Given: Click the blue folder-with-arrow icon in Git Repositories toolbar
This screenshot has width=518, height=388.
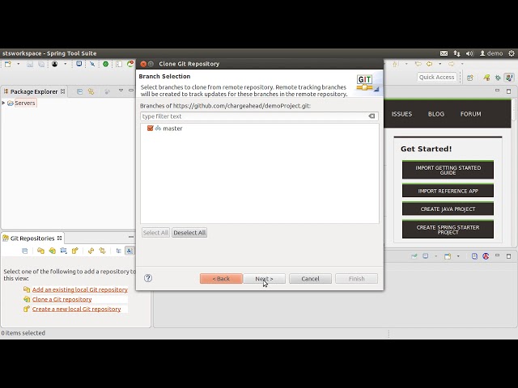Looking at the screenshot, I should tap(63, 251).
